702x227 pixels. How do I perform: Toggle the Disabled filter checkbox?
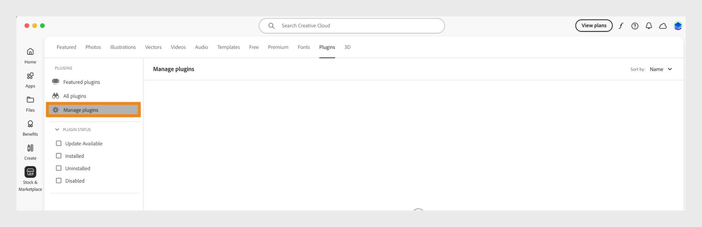tap(58, 181)
